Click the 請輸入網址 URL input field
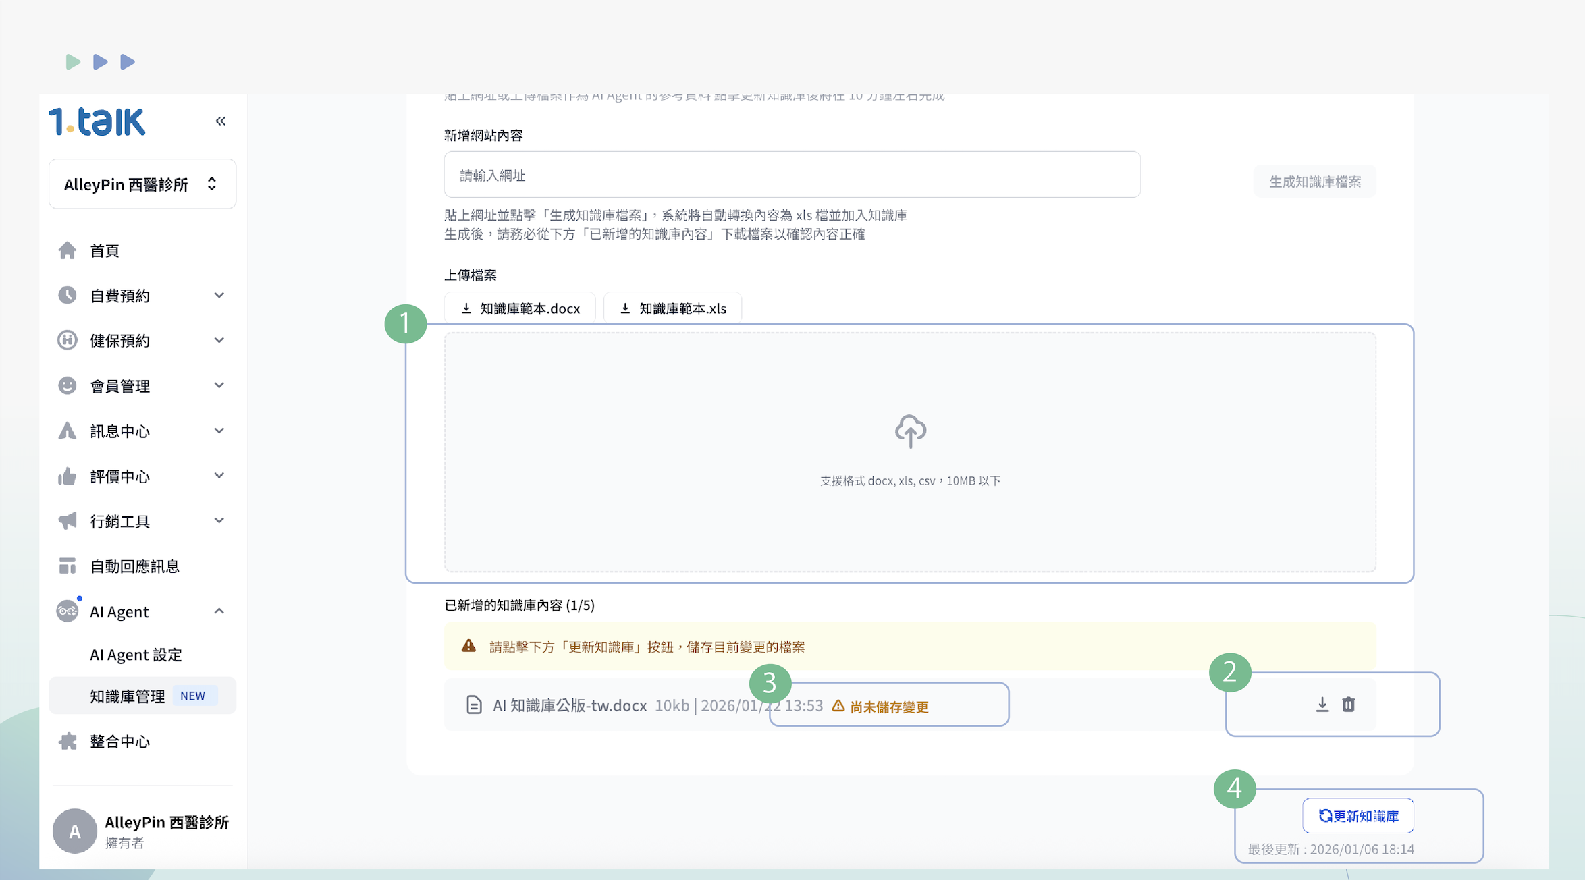The height and width of the screenshot is (880, 1585). 792,175
